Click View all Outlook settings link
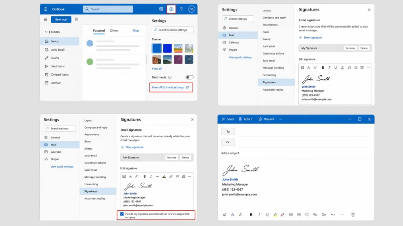This screenshot has width=403, height=226. 170,87
